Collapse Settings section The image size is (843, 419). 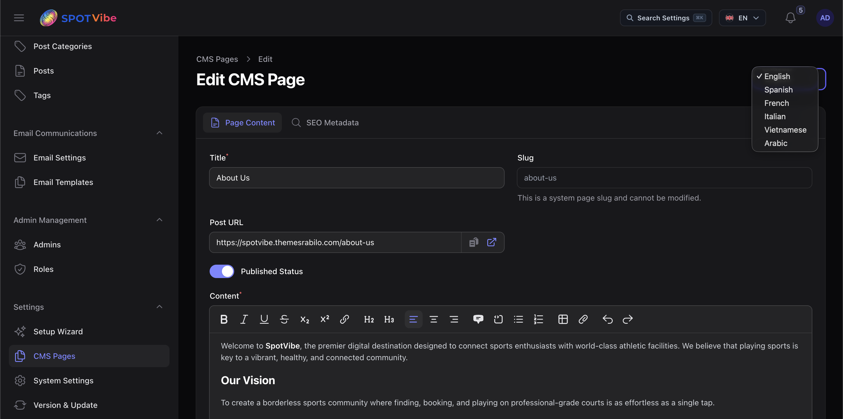(159, 307)
